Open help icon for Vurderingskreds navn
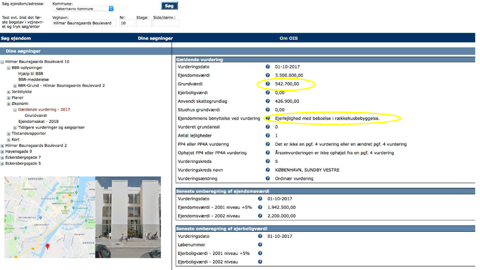 (x=268, y=170)
